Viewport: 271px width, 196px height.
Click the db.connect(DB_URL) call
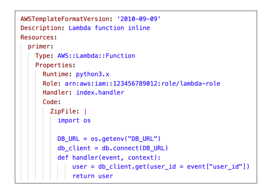click(x=135, y=148)
